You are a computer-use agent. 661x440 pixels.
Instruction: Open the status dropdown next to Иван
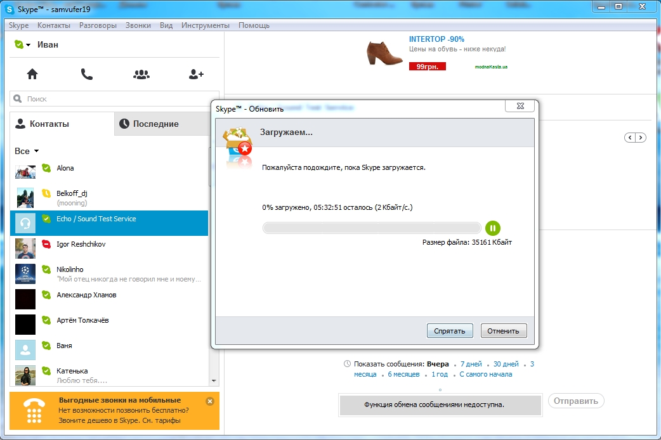(x=28, y=44)
